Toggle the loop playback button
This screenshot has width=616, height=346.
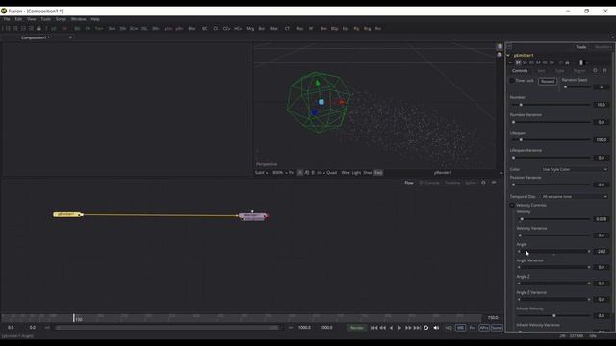click(x=425, y=328)
